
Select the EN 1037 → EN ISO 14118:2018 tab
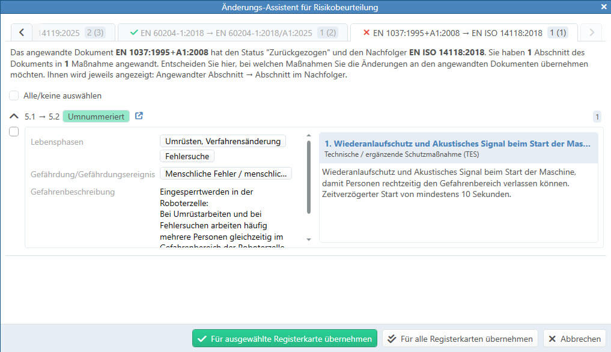[x=464, y=33]
